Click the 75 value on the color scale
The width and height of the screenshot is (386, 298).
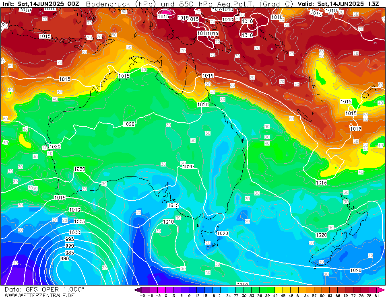pos(361,296)
